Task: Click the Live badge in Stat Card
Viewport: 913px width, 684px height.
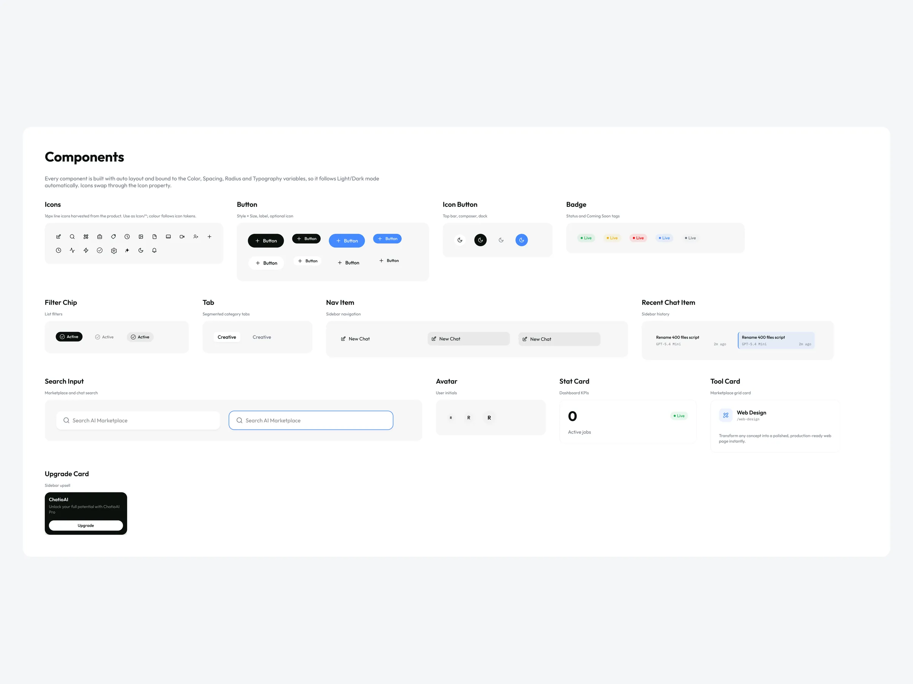Action: pos(679,416)
